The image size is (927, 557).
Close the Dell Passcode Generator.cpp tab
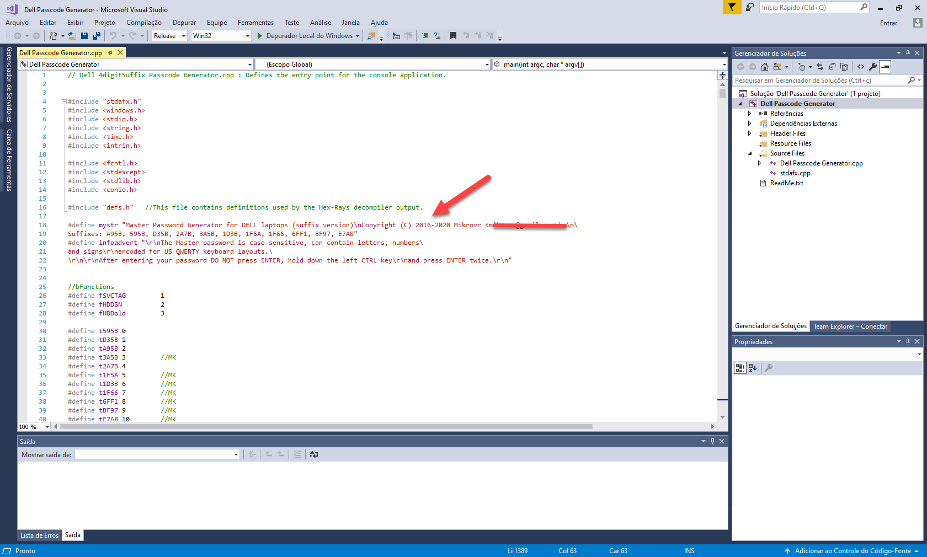coord(120,52)
